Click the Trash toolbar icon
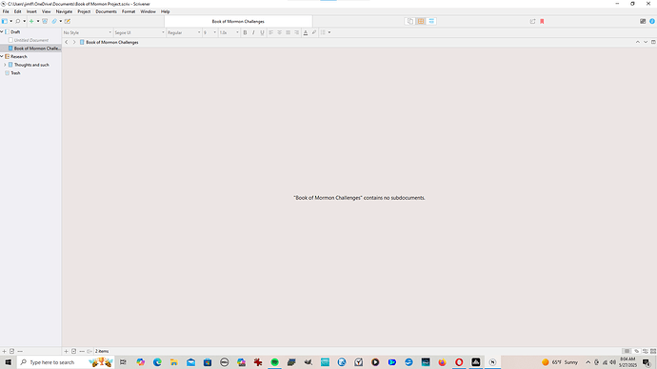The image size is (657, 369). click(45, 21)
